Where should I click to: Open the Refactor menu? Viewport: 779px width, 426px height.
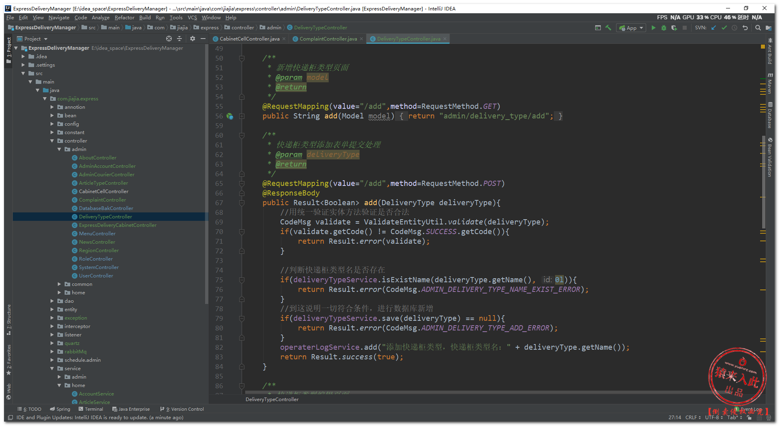(x=124, y=18)
